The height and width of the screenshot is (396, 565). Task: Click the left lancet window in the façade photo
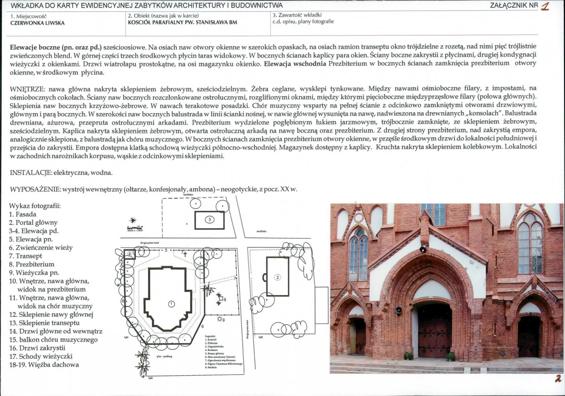pos(358,255)
